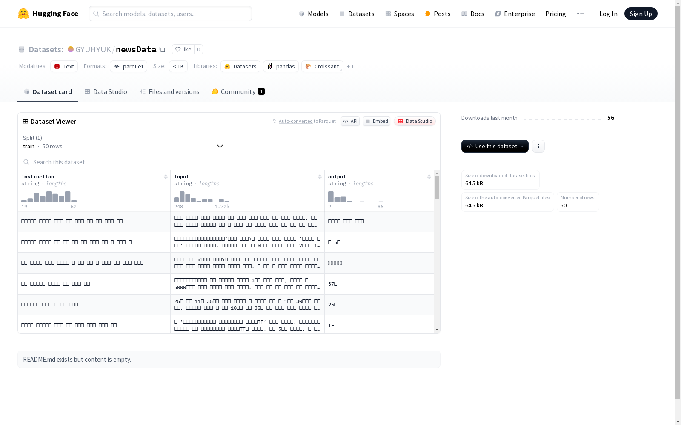
Task: Click the Number of rows stat box
Action: pyautogui.click(x=578, y=202)
